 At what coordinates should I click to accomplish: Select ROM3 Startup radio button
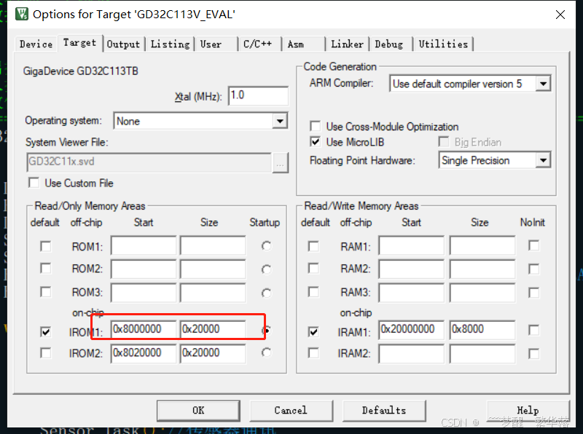pos(266,293)
